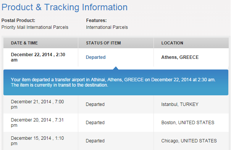
Task: Expand the Boston, UNITED STATES tracking row
Action: coord(116,122)
